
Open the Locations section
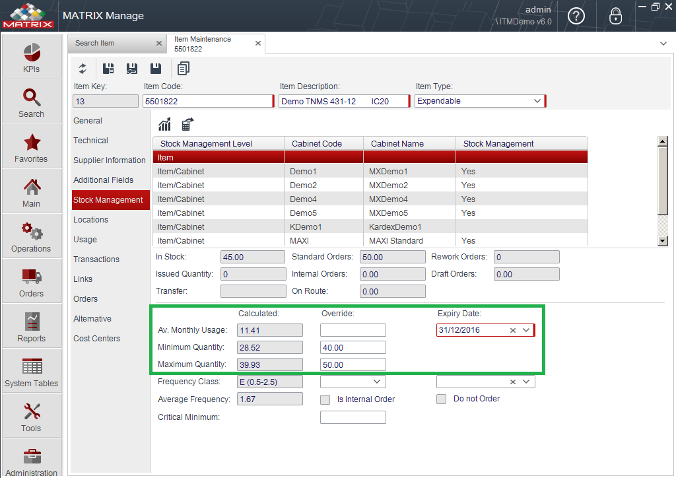pyautogui.click(x=90, y=220)
